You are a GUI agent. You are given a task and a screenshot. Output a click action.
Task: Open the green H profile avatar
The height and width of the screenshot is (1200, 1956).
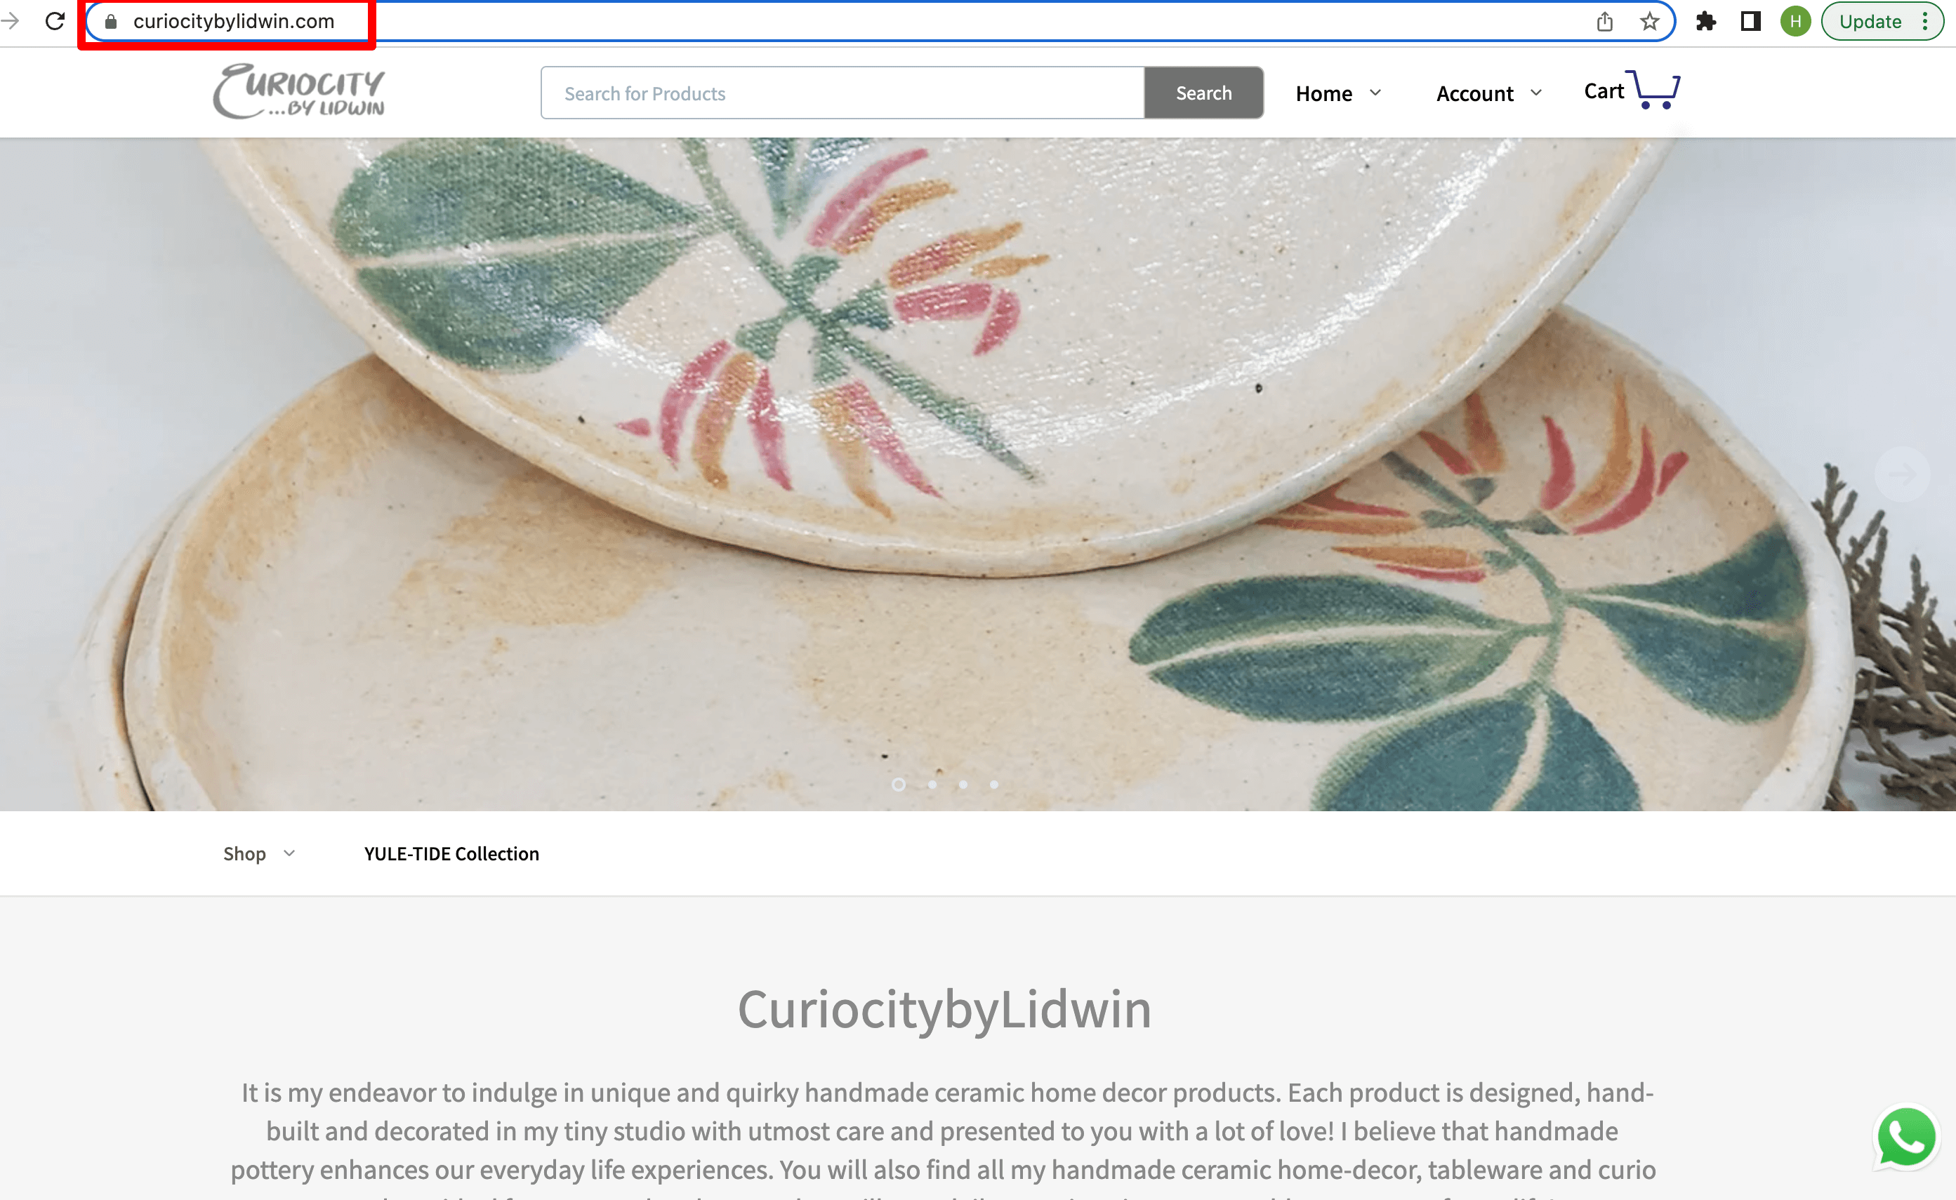(1794, 22)
